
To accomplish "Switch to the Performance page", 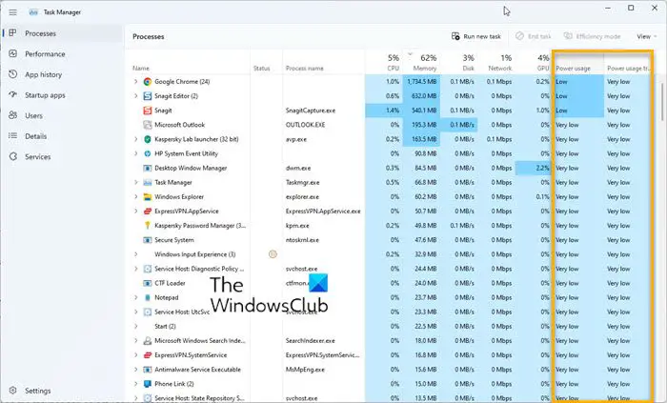I will coord(45,54).
